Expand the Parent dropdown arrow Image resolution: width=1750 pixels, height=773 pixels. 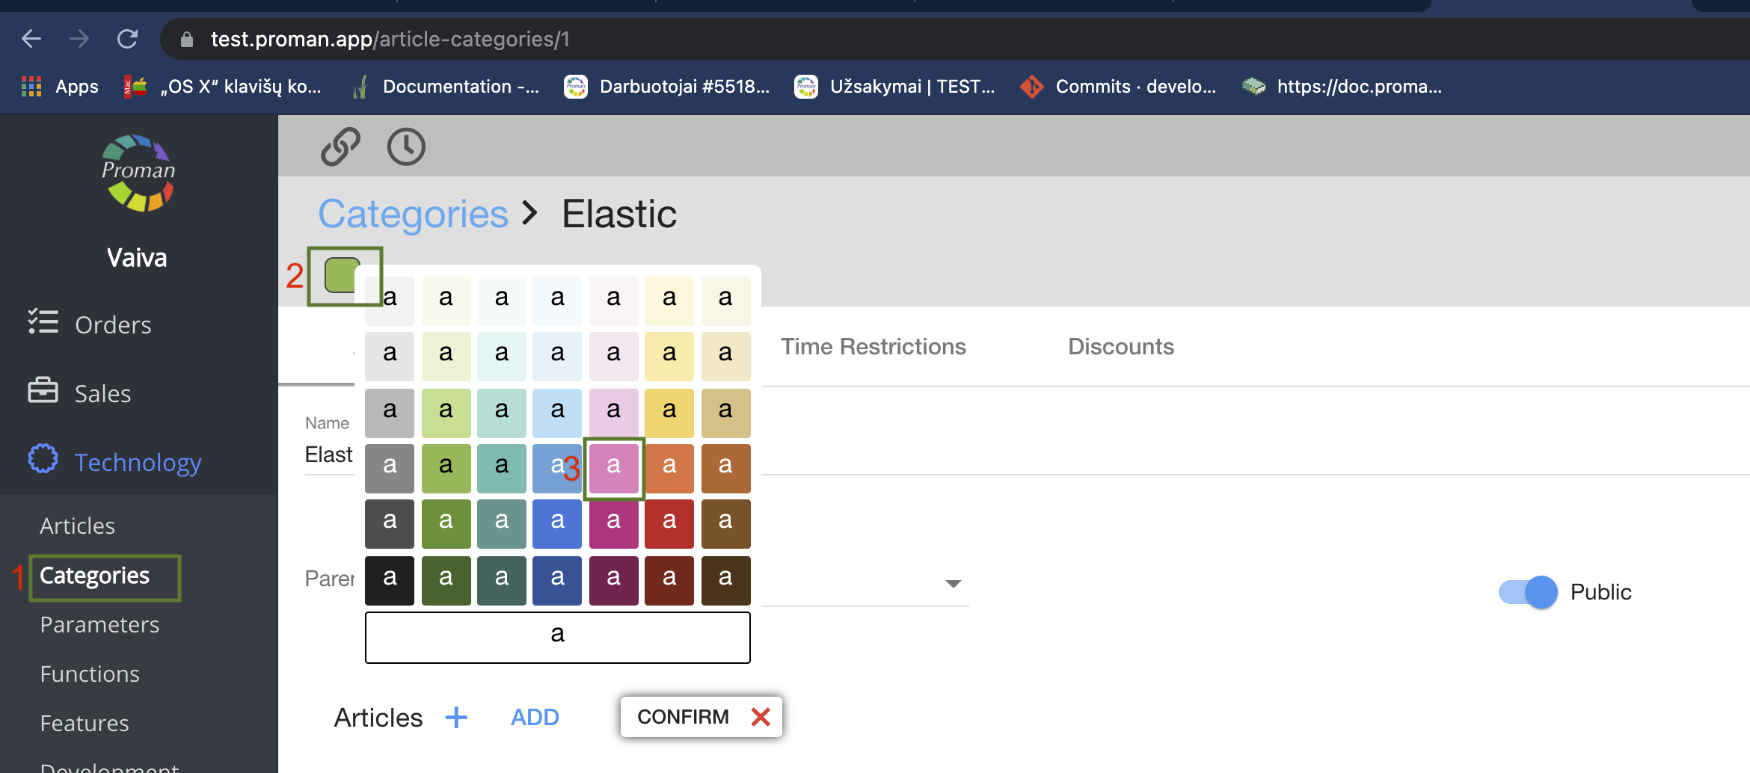click(953, 584)
